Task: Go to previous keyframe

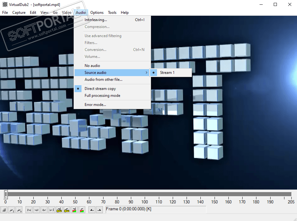Action: click(59, 210)
